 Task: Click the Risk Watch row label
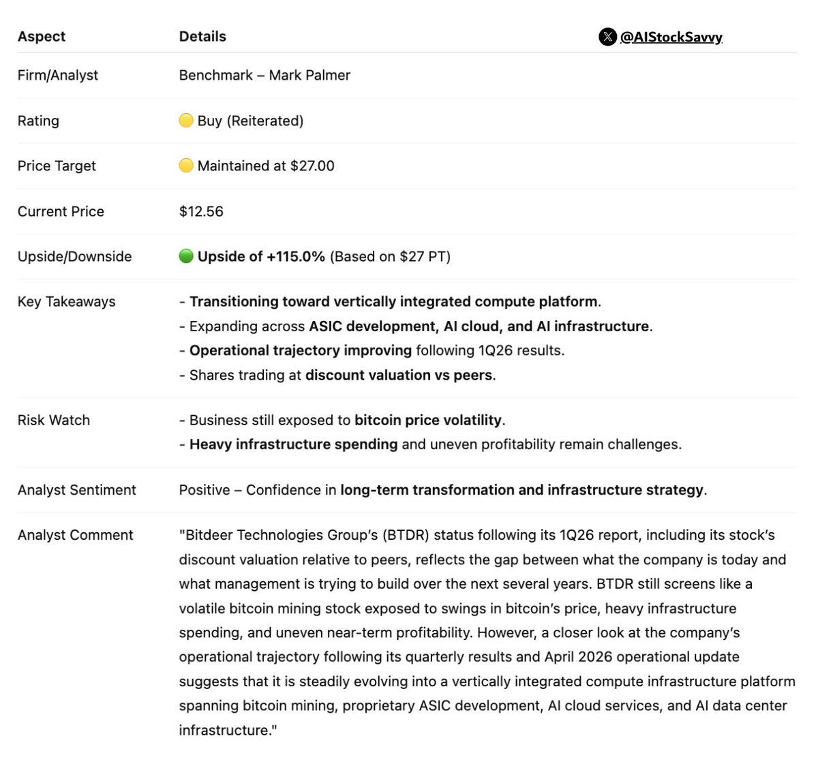click(54, 421)
